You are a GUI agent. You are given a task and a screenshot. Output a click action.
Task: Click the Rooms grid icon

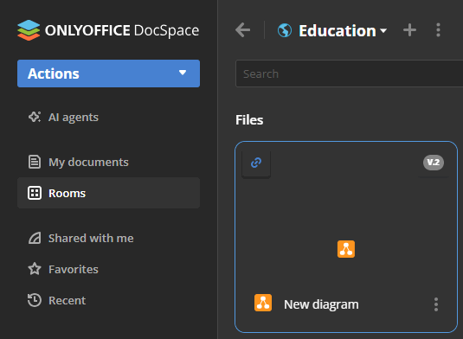(35, 193)
